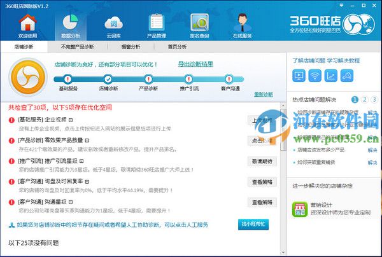Click the alert icon beside 零效果产品数量

click(11, 141)
